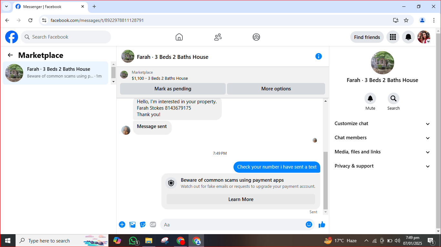The width and height of the screenshot is (441, 247).
Task: Open Farah 3 Beds 2 Baths House conversation
Action: click(x=55, y=73)
